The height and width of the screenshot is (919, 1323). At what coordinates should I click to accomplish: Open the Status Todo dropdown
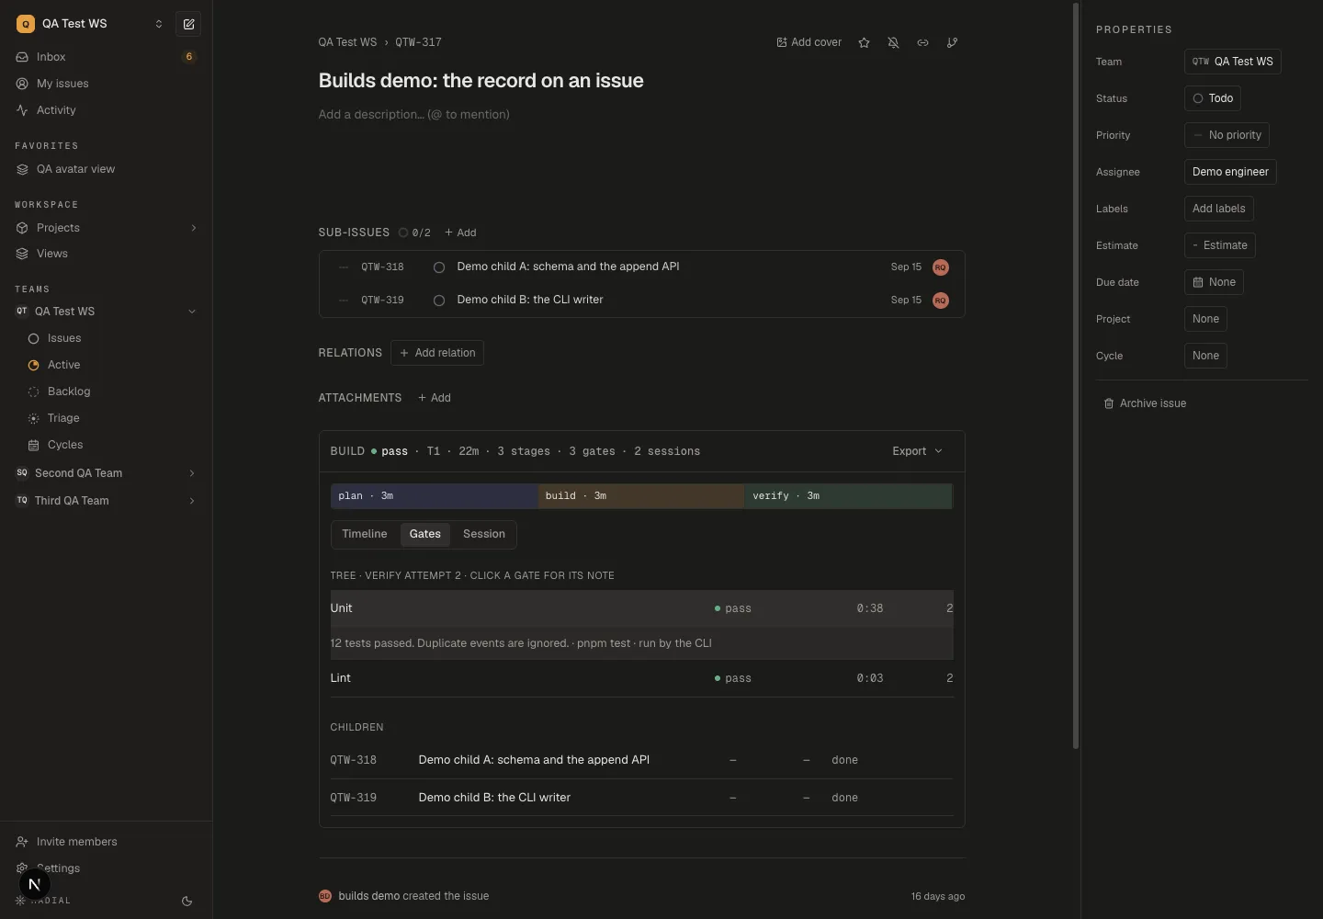(x=1213, y=98)
